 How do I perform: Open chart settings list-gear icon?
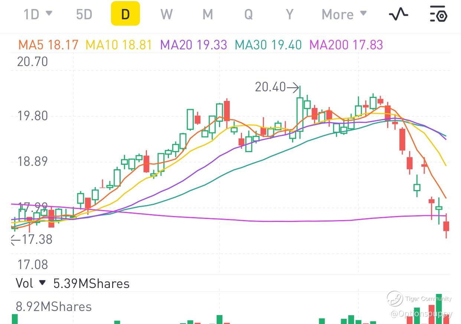[x=438, y=14]
